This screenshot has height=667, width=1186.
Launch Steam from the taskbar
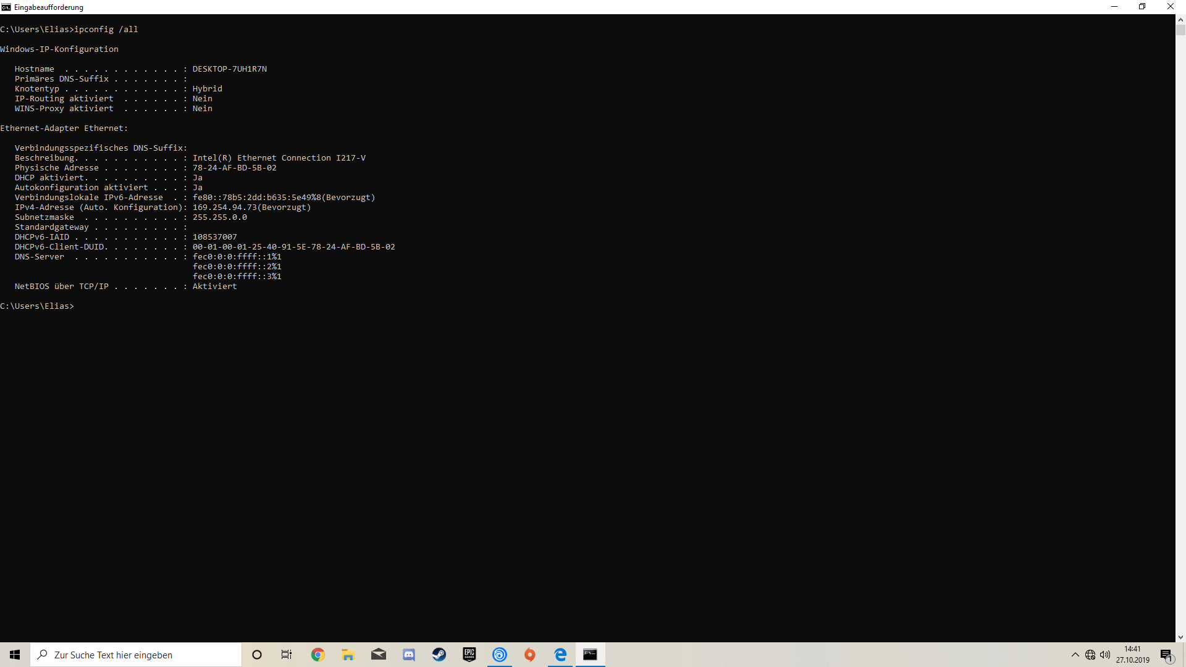coord(439,655)
